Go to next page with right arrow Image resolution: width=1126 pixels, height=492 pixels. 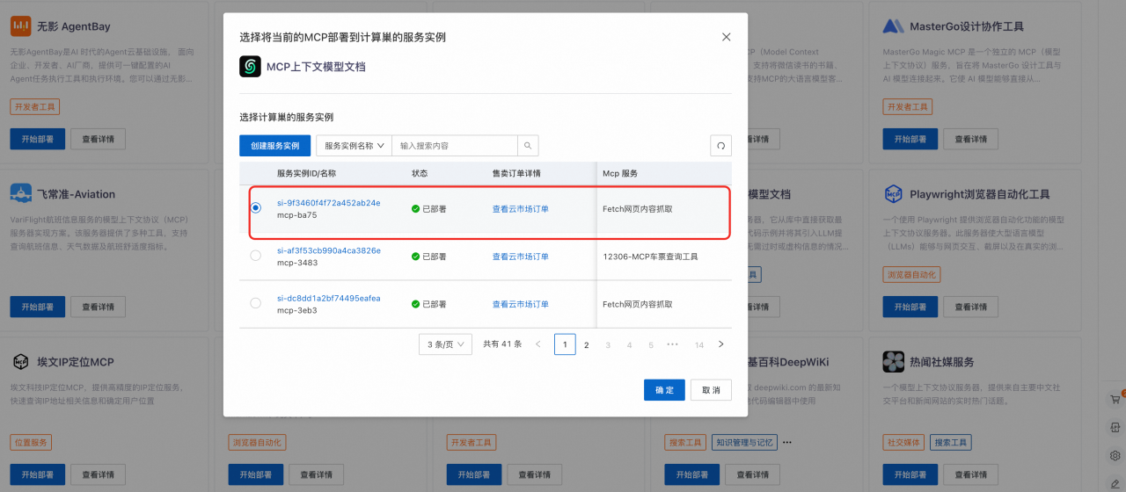720,344
